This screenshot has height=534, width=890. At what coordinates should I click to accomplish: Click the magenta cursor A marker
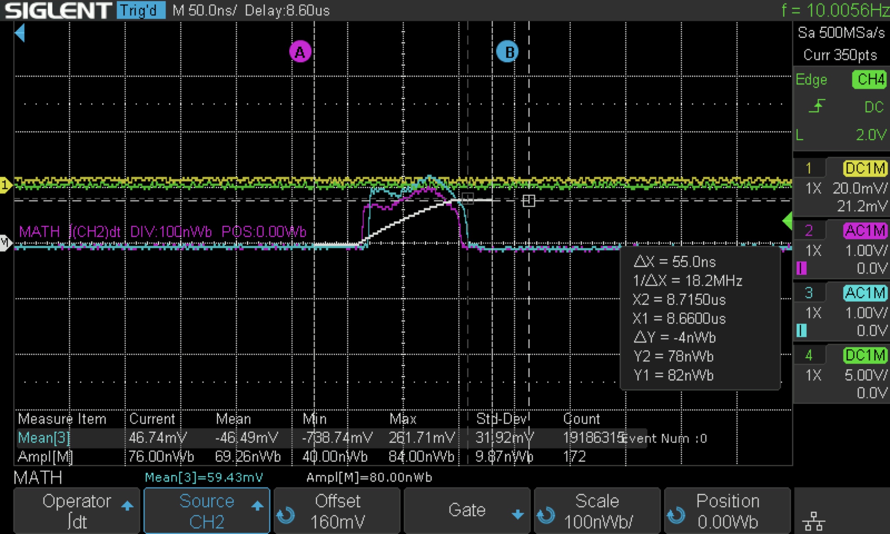pos(300,52)
